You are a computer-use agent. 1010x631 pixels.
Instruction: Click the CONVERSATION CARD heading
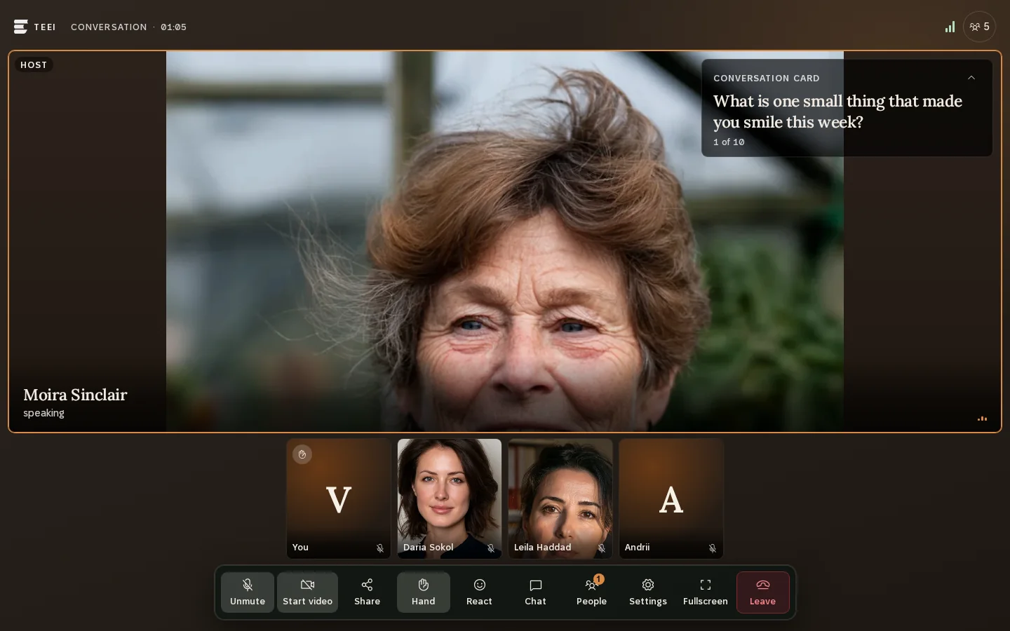tap(767, 79)
